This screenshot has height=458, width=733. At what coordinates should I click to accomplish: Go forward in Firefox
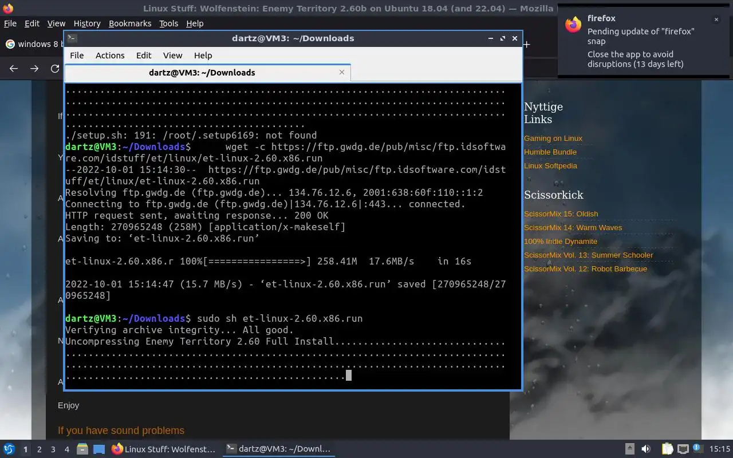click(34, 69)
